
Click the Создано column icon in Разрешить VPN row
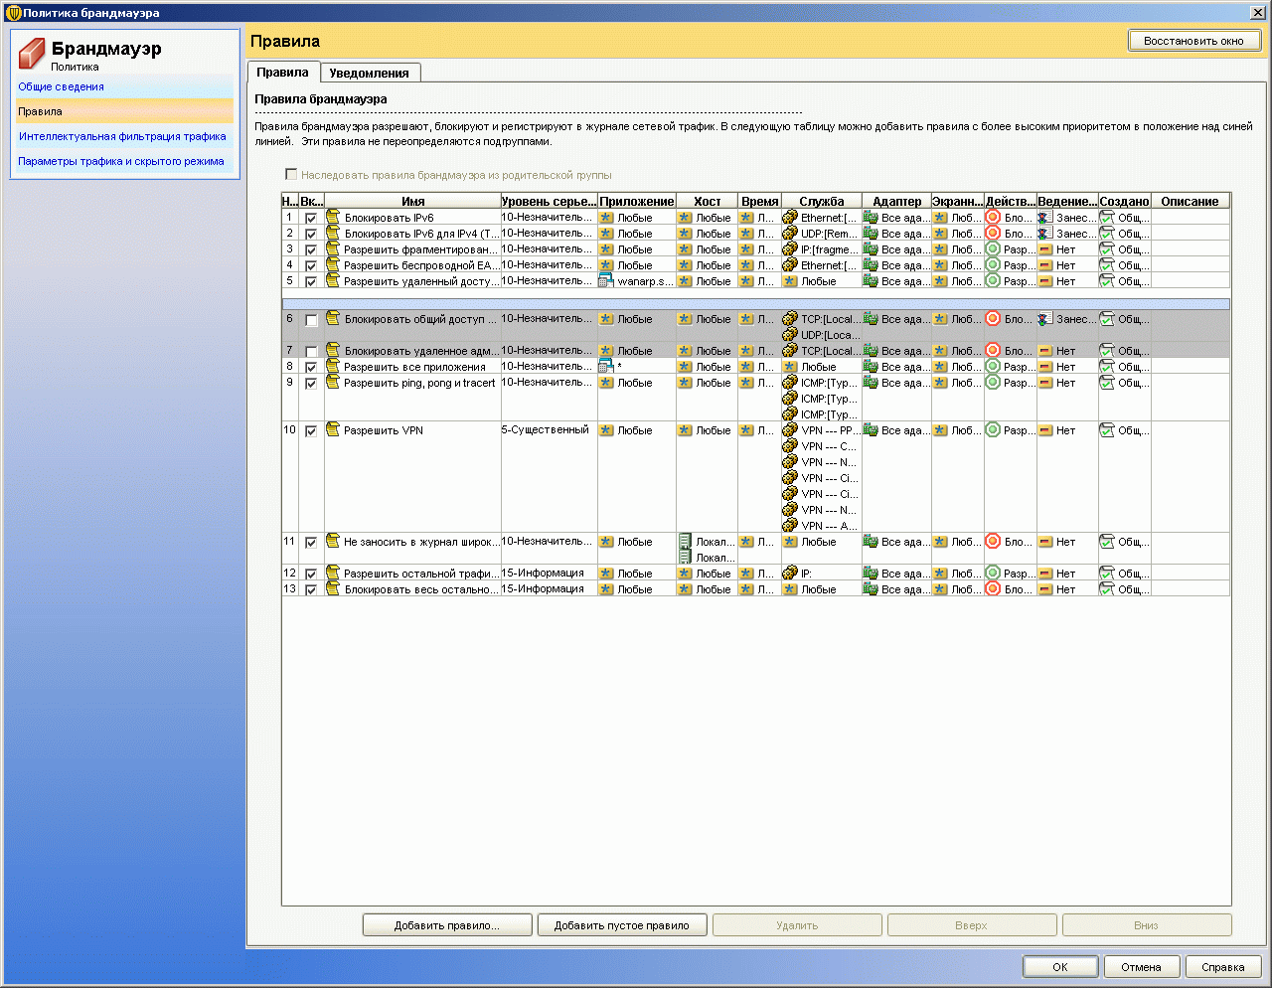tap(1107, 429)
